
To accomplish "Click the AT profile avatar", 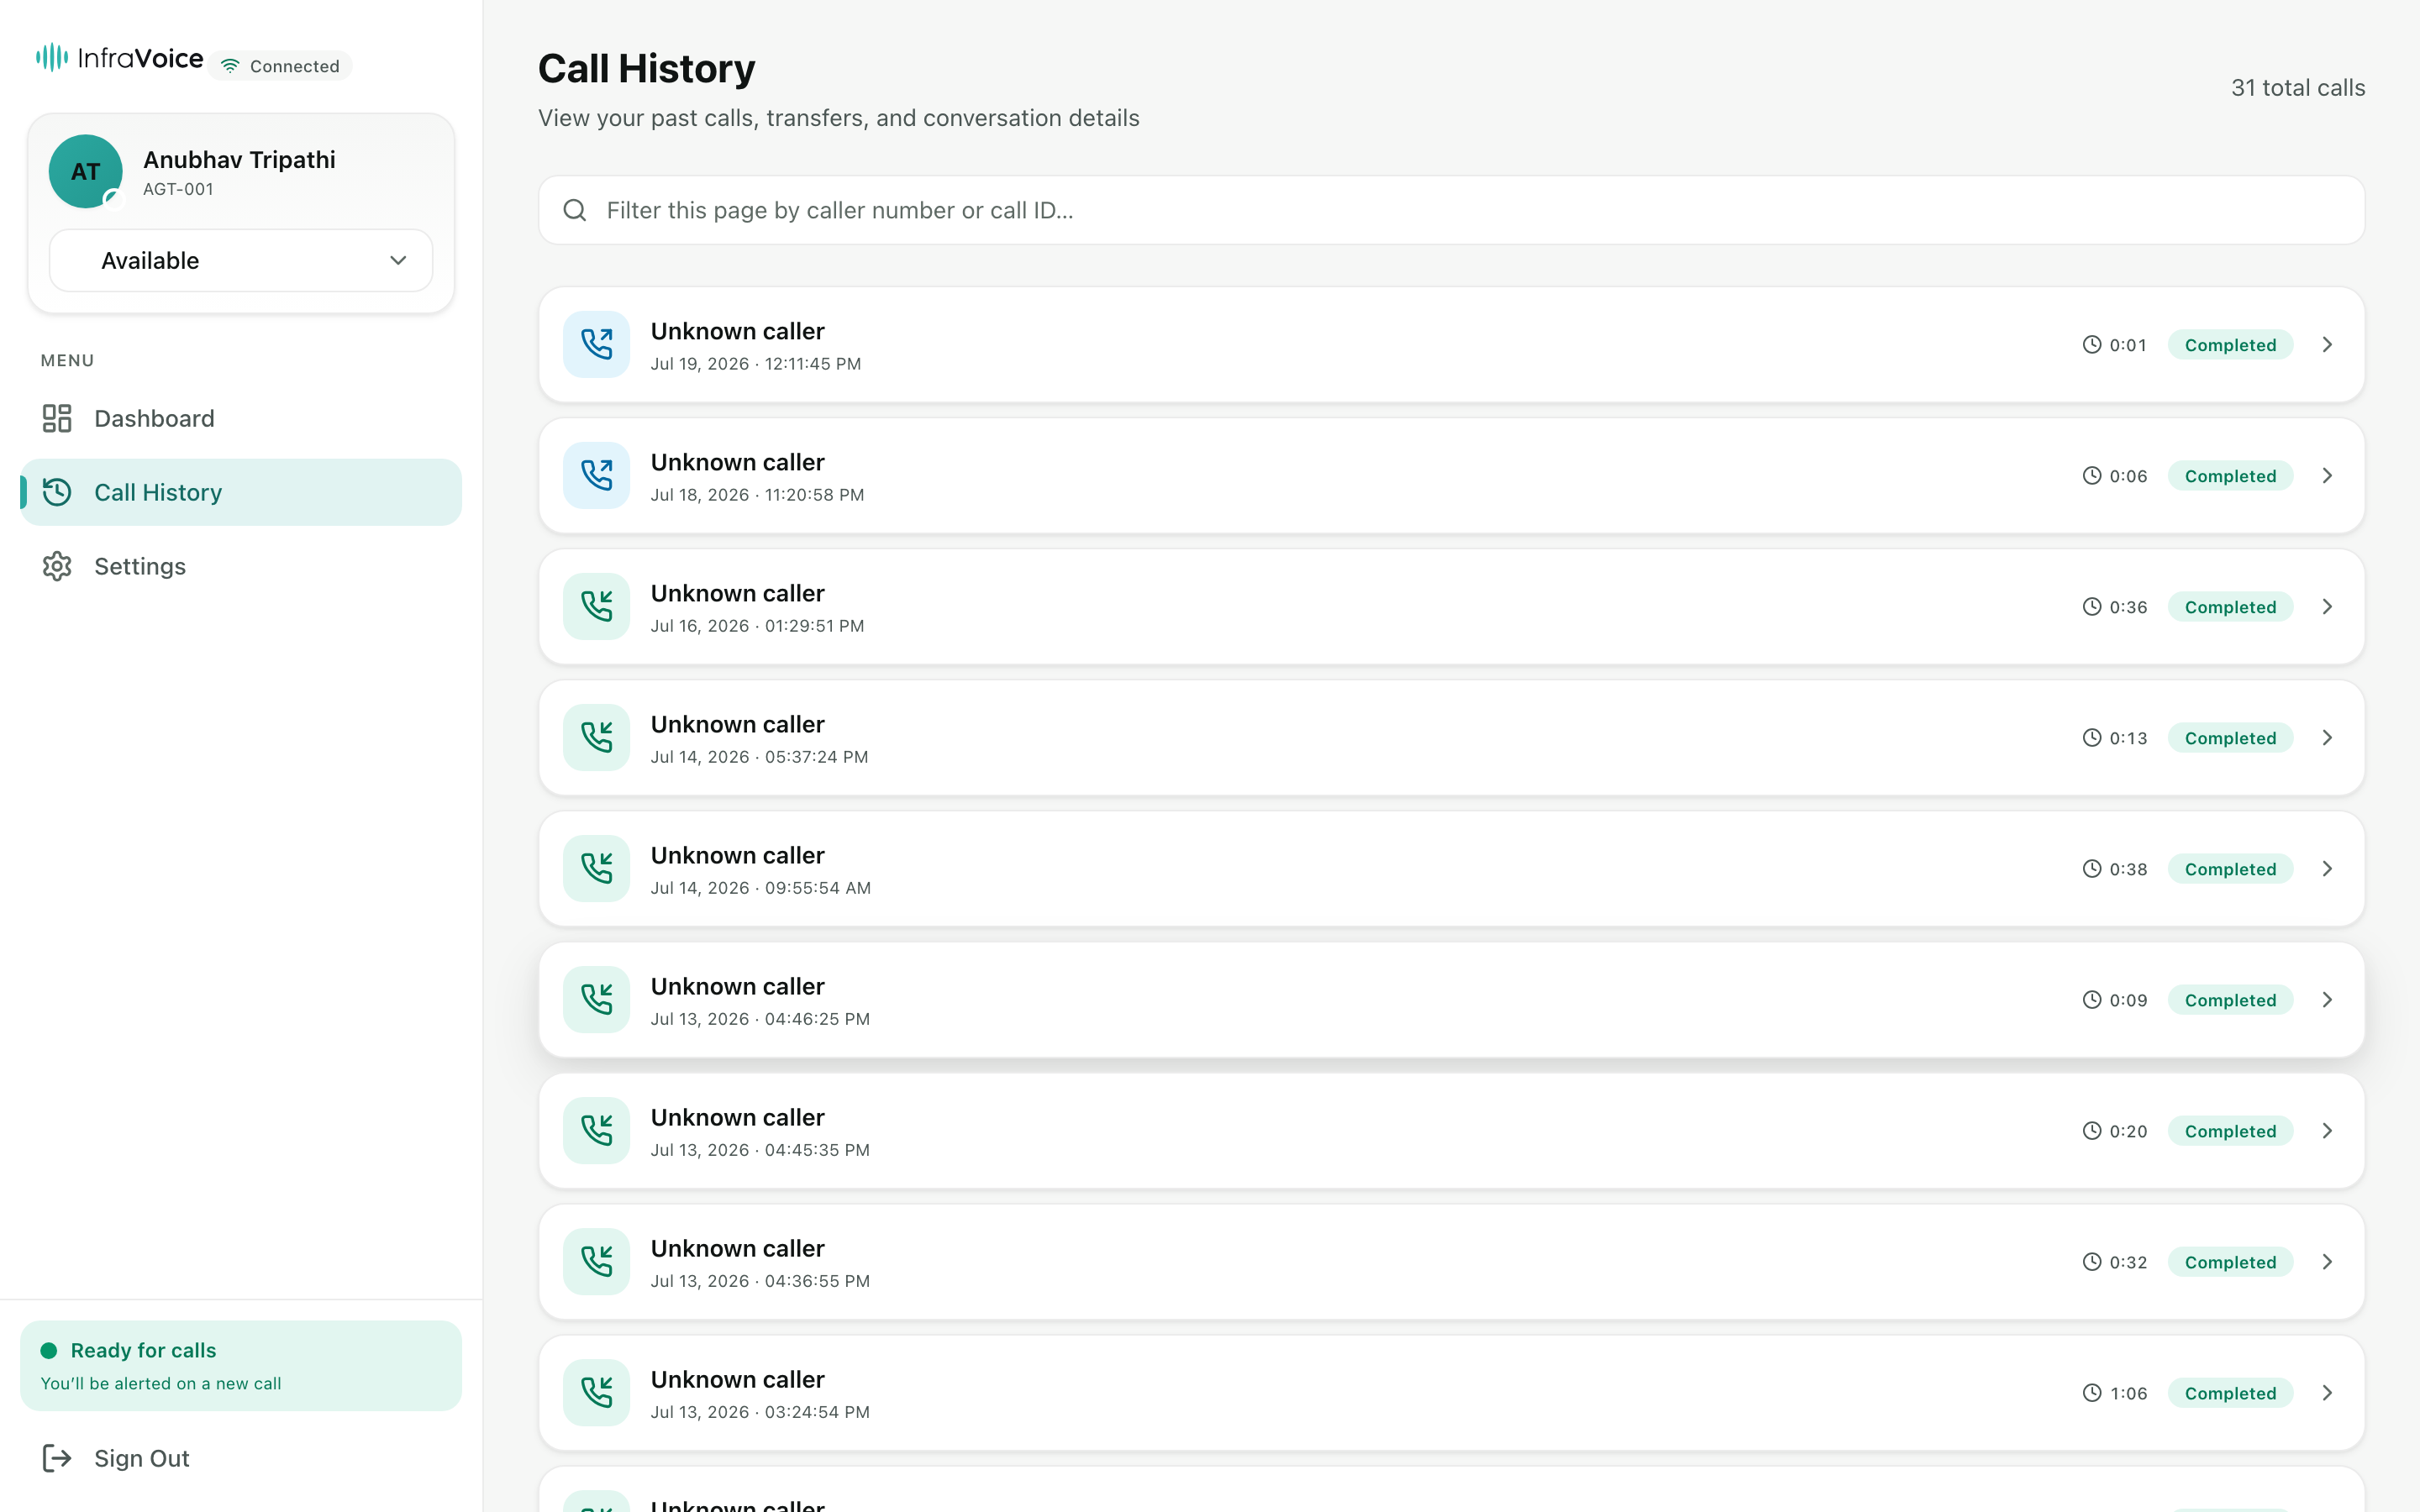I will click(86, 171).
